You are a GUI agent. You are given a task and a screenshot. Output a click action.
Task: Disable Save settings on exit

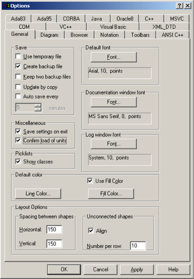(18, 131)
